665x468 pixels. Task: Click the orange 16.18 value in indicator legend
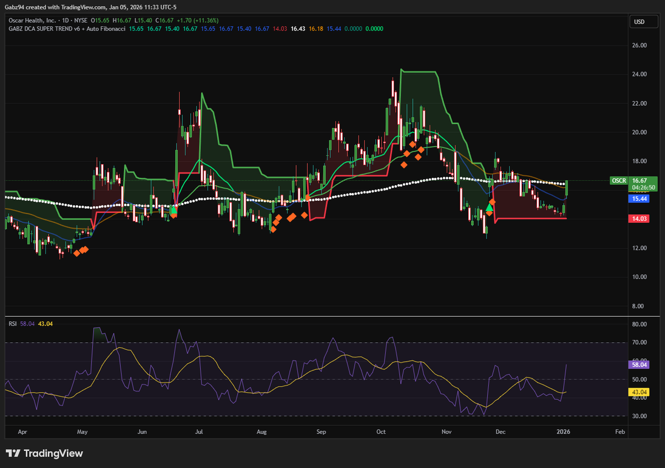(316, 29)
